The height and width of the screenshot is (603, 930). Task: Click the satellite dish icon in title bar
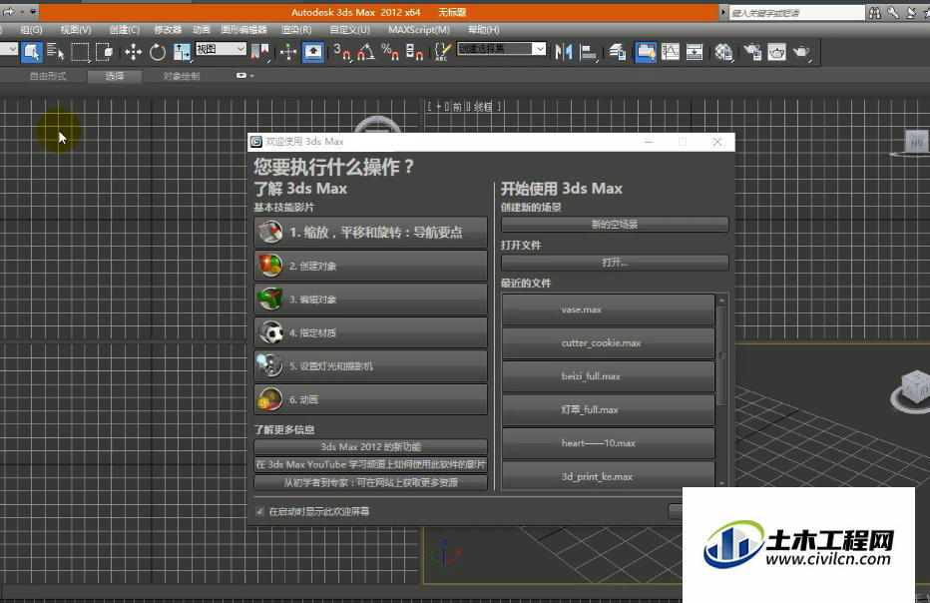(911, 12)
